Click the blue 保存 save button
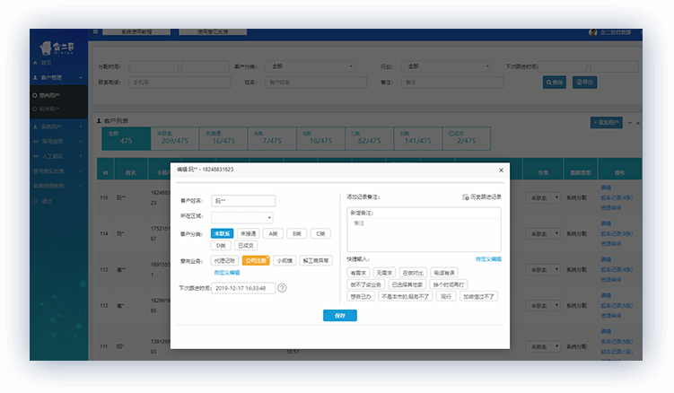674x393 pixels. point(339,315)
